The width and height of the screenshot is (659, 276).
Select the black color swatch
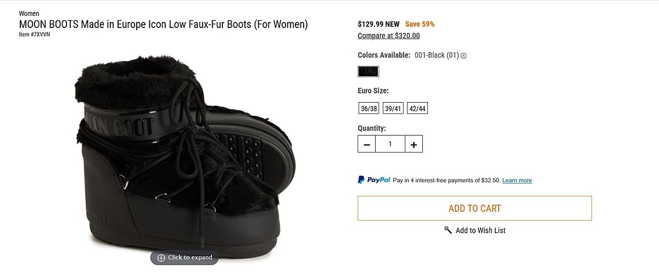pyautogui.click(x=368, y=71)
